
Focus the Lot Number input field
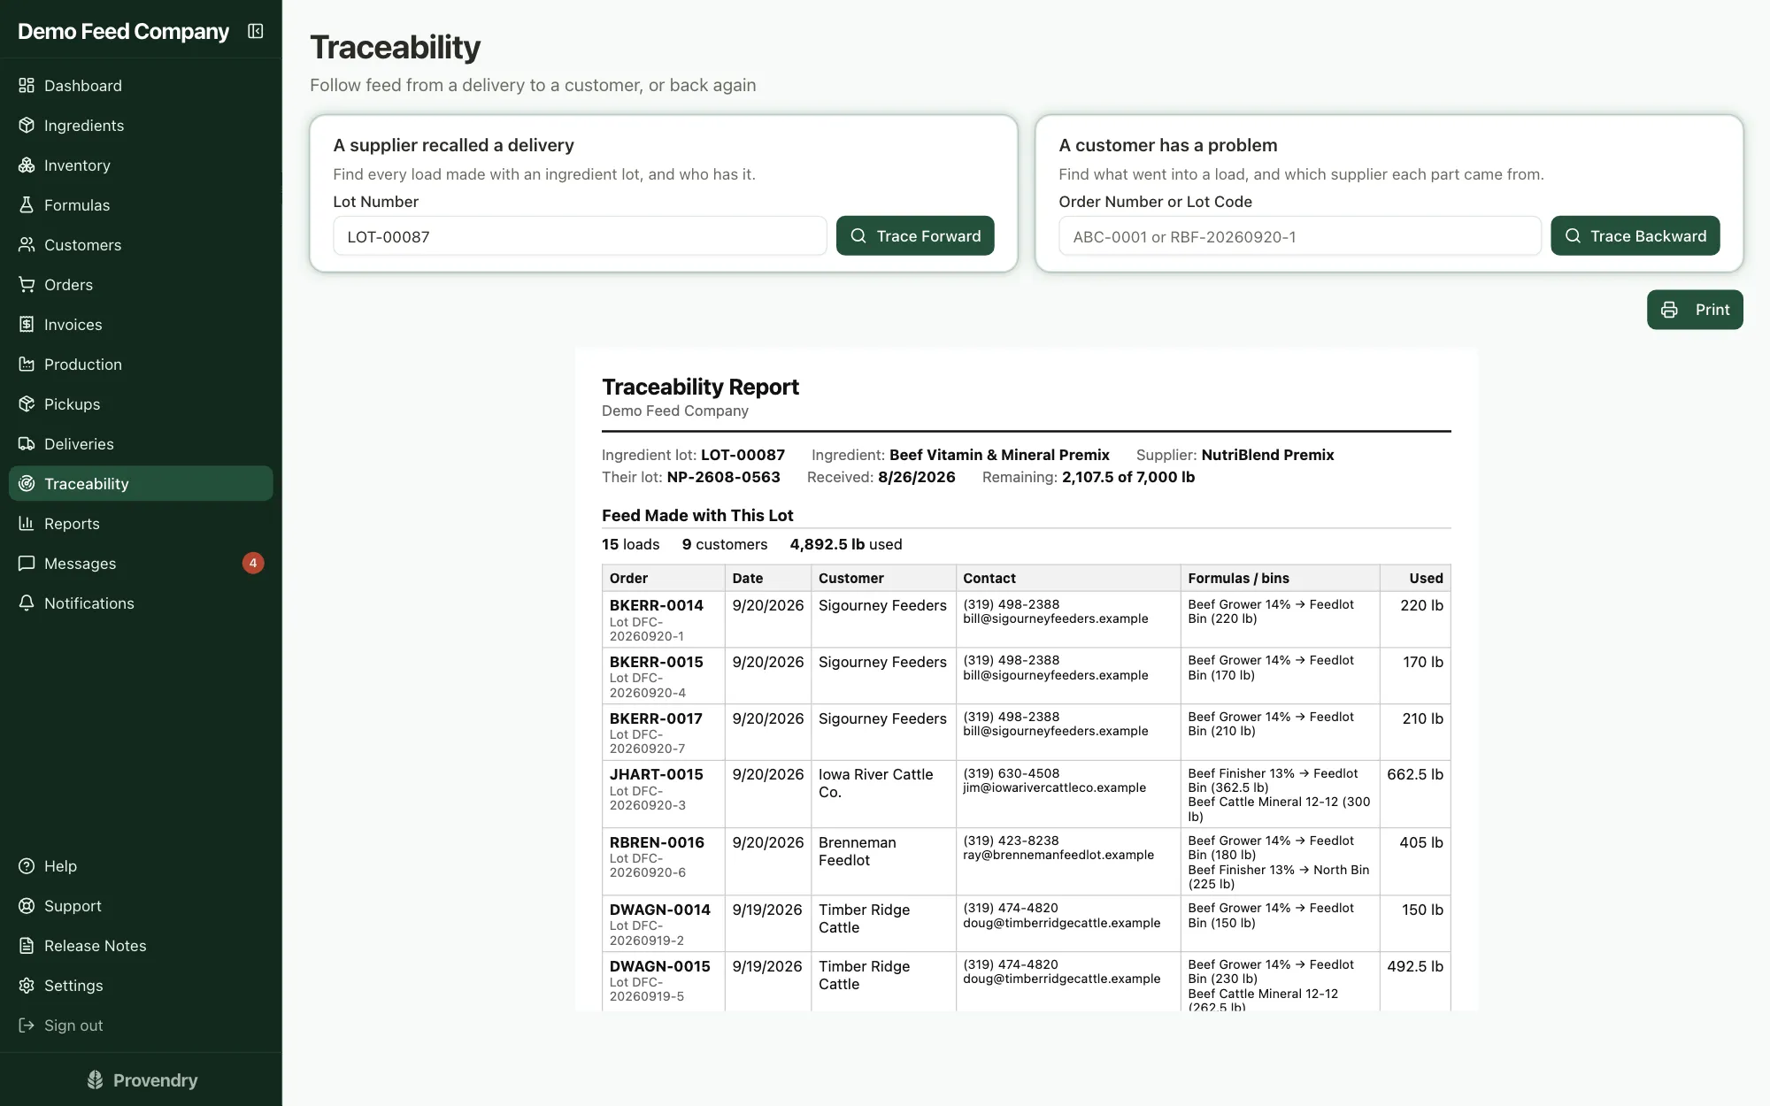pos(580,236)
